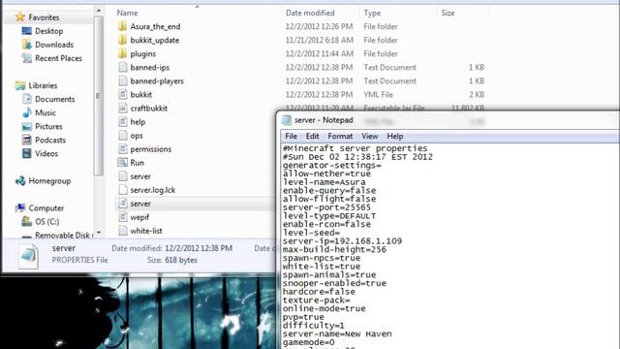Click the server-name=New Haven line

[337, 333]
